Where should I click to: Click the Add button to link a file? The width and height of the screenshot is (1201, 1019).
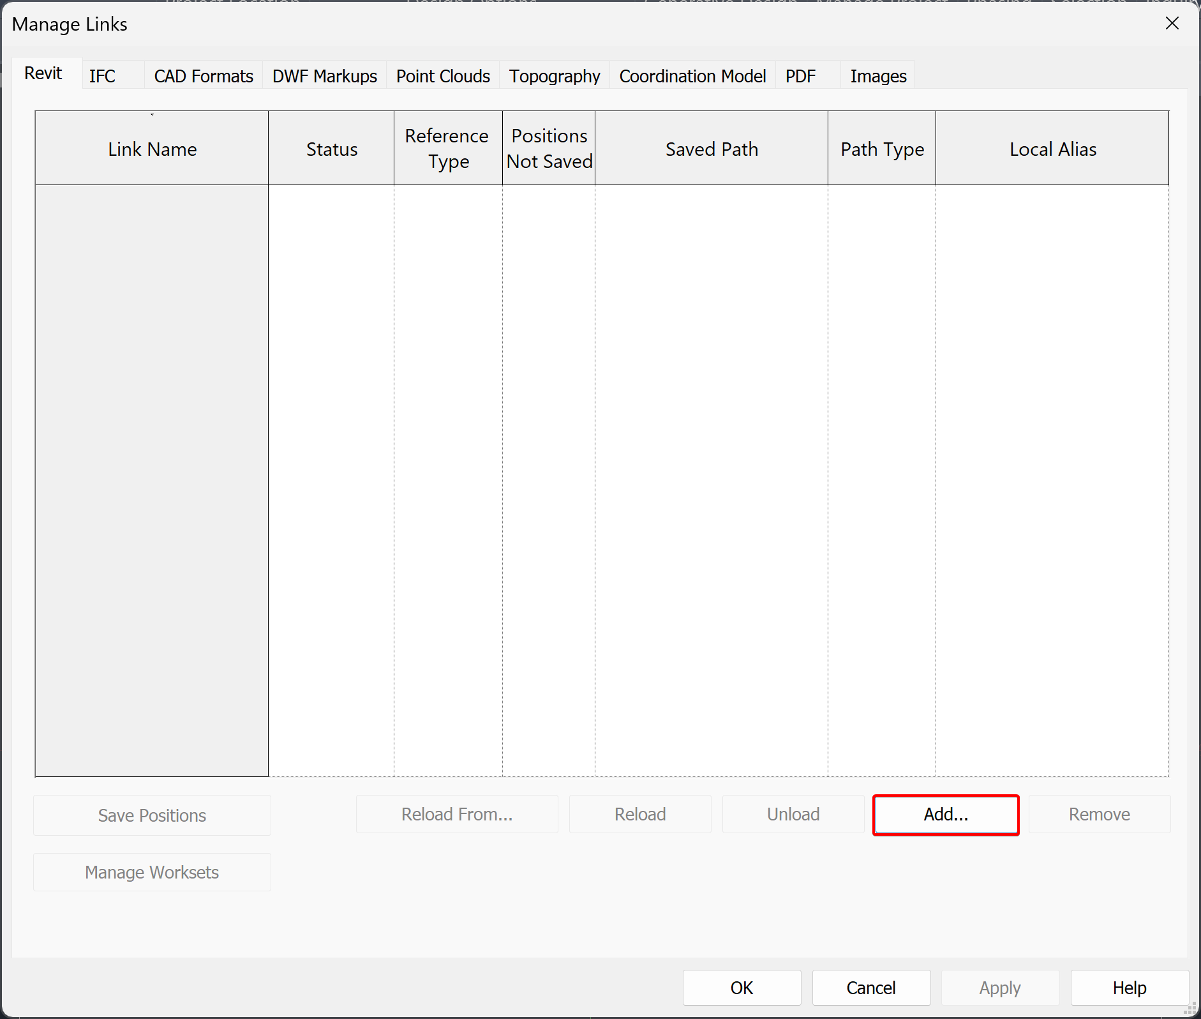pyautogui.click(x=945, y=814)
